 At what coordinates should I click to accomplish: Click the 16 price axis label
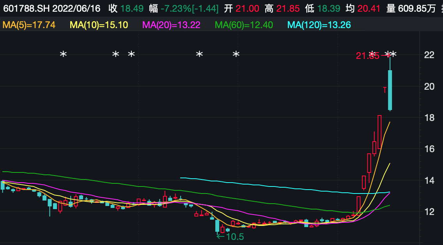(429, 149)
